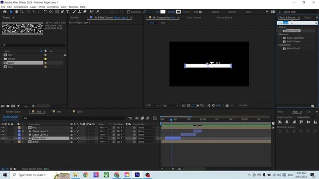
Task: Toggle shy switch for text layer
Action: pos(71,128)
